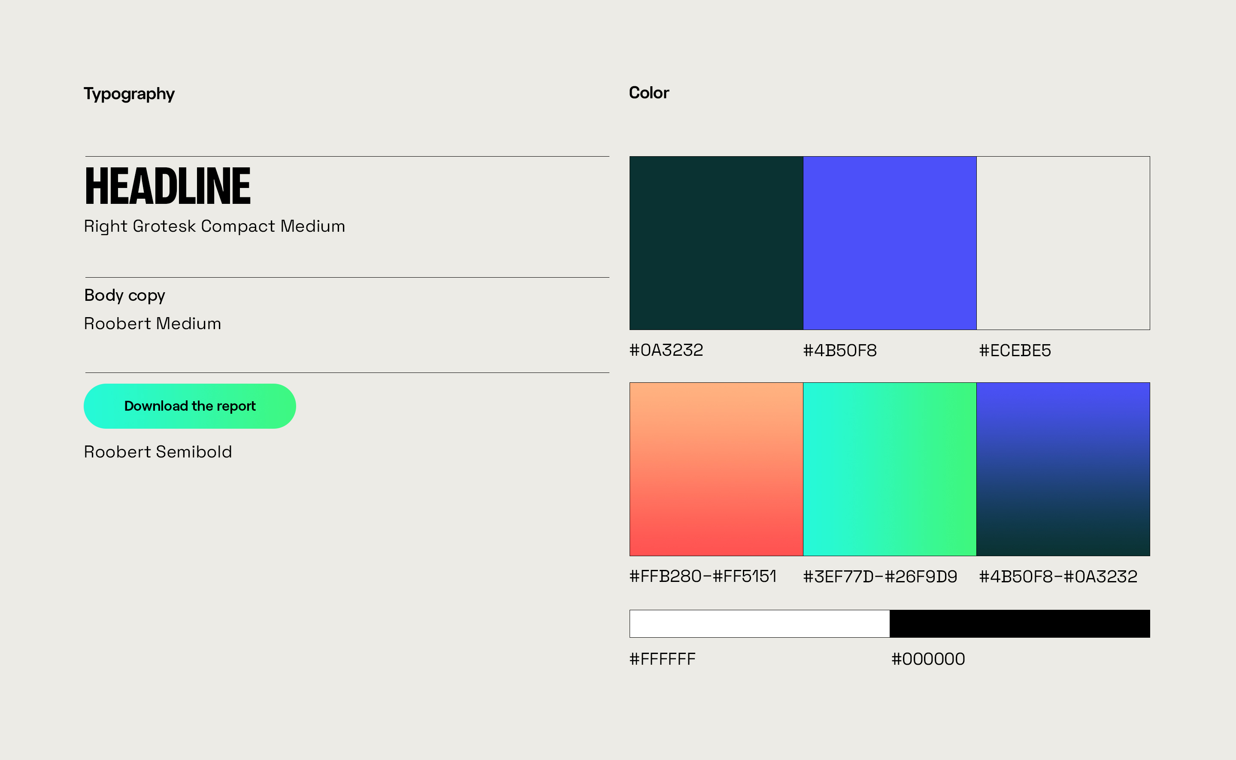Click the Right Grotesk Compact Medium label
The height and width of the screenshot is (760, 1236).
(x=214, y=226)
